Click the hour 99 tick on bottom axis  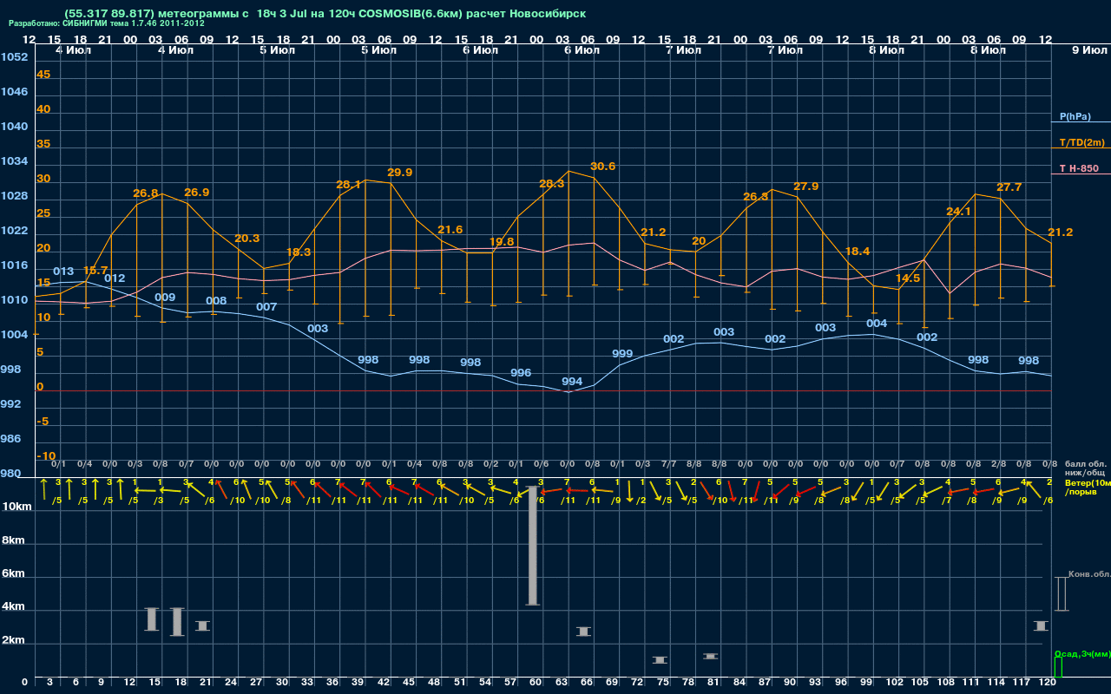[865, 683]
